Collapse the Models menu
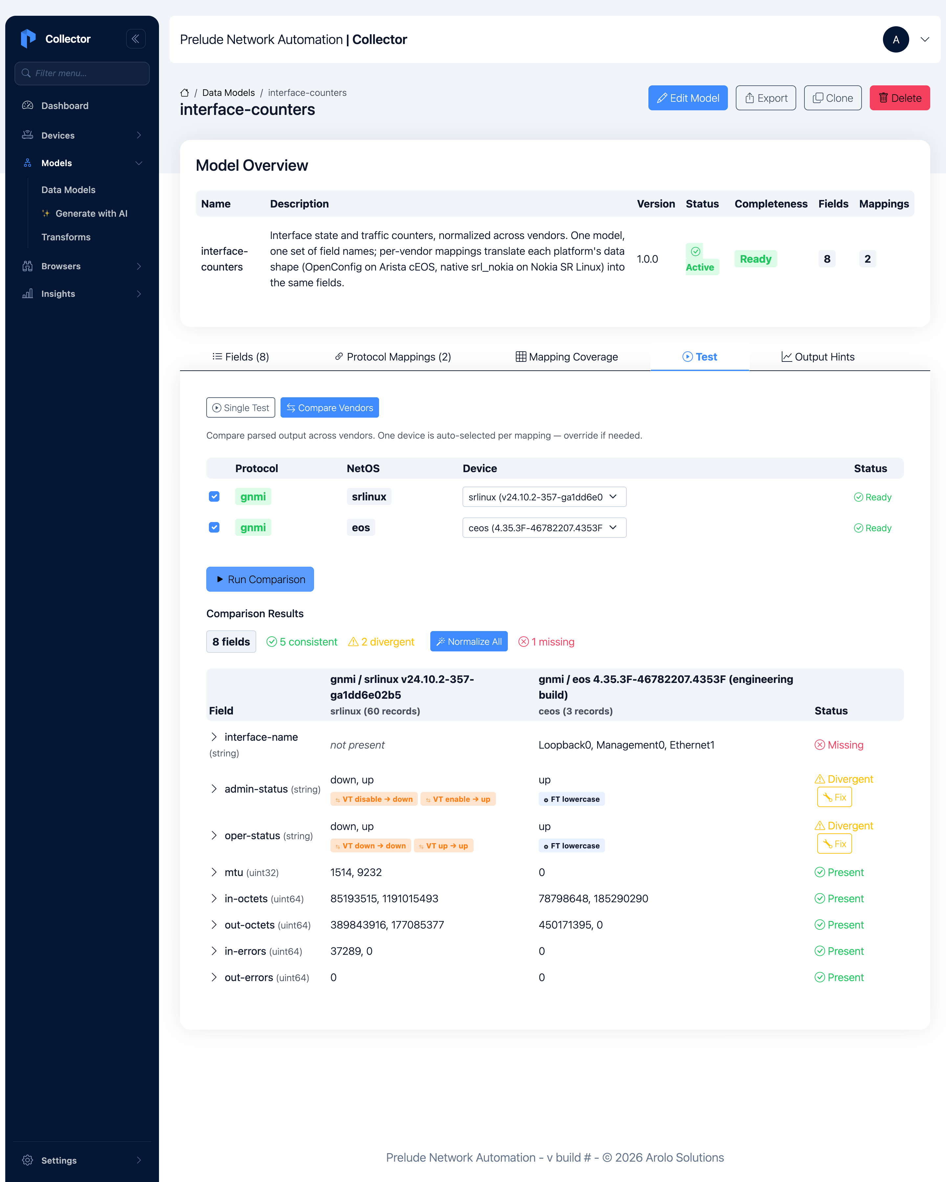Viewport: 946px width, 1182px height. tap(82, 163)
